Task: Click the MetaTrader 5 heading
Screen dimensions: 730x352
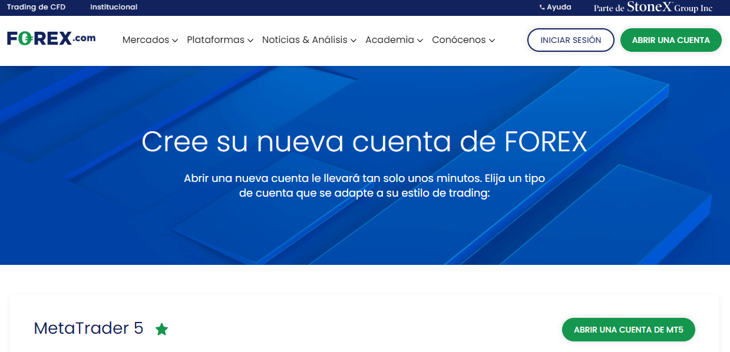Action: click(89, 328)
